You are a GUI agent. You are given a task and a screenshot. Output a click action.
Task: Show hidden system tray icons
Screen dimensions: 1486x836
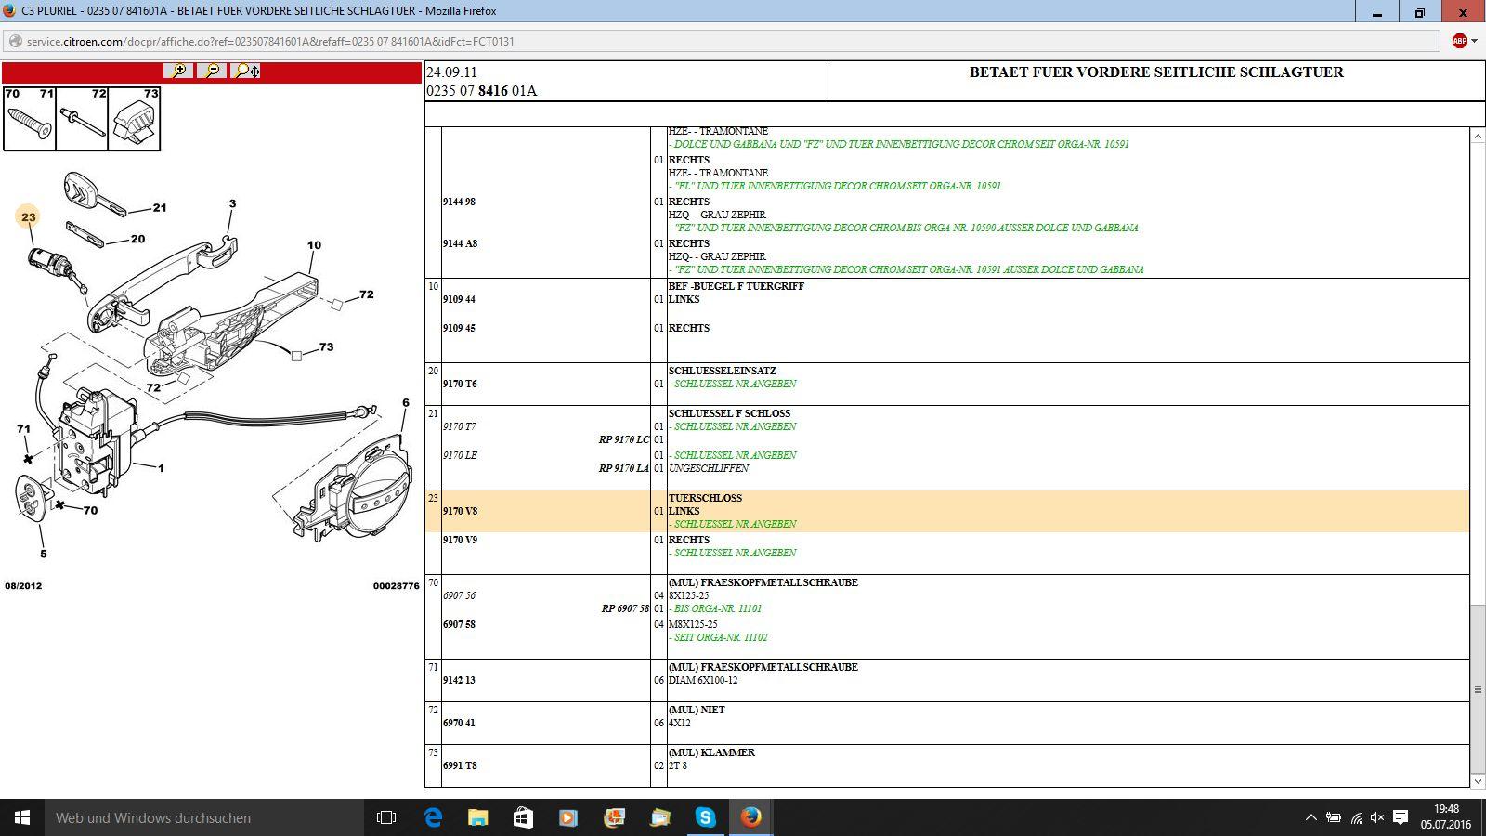coord(1310,817)
